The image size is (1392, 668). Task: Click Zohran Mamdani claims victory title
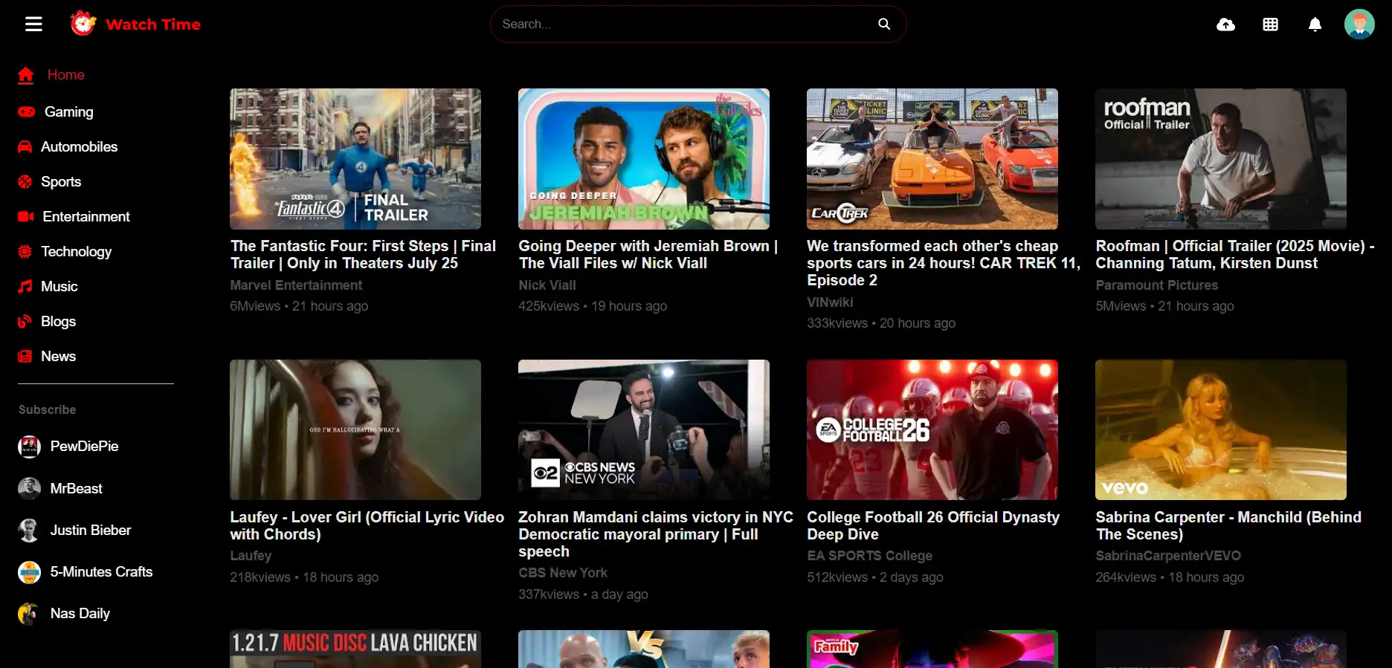point(656,534)
